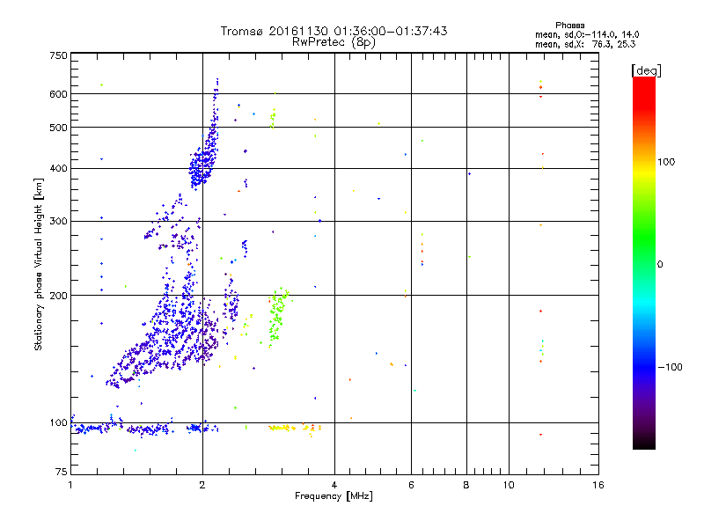Click the green region of the colorbar
This screenshot has width=704, height=528.
tap(644, 233)
